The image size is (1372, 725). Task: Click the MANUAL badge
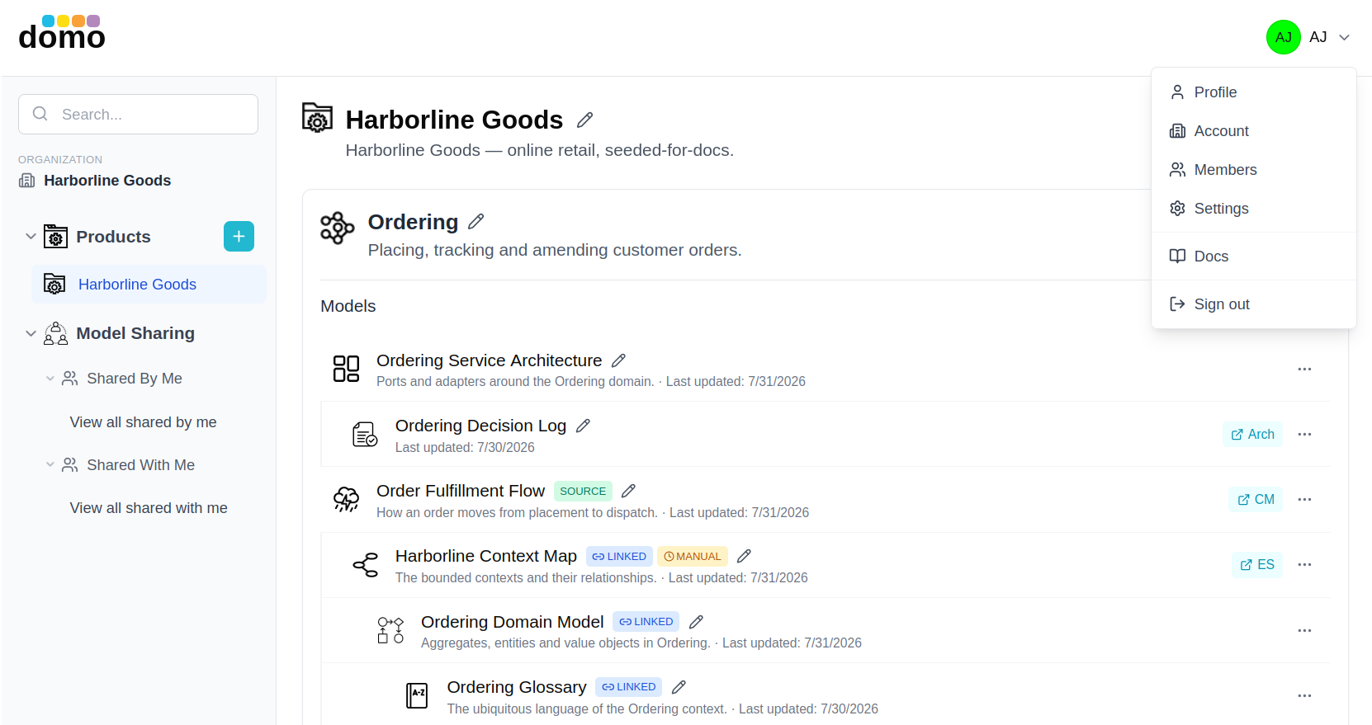(x=692, y=557)
